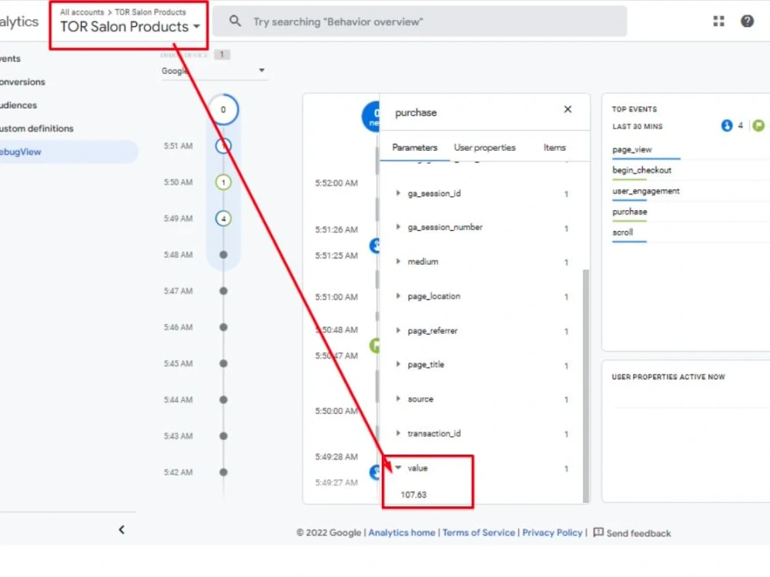The width and height of the screenshot is (770, 577).
Task: Select the 5:50 AM minute marker
Action: [223, 182]
